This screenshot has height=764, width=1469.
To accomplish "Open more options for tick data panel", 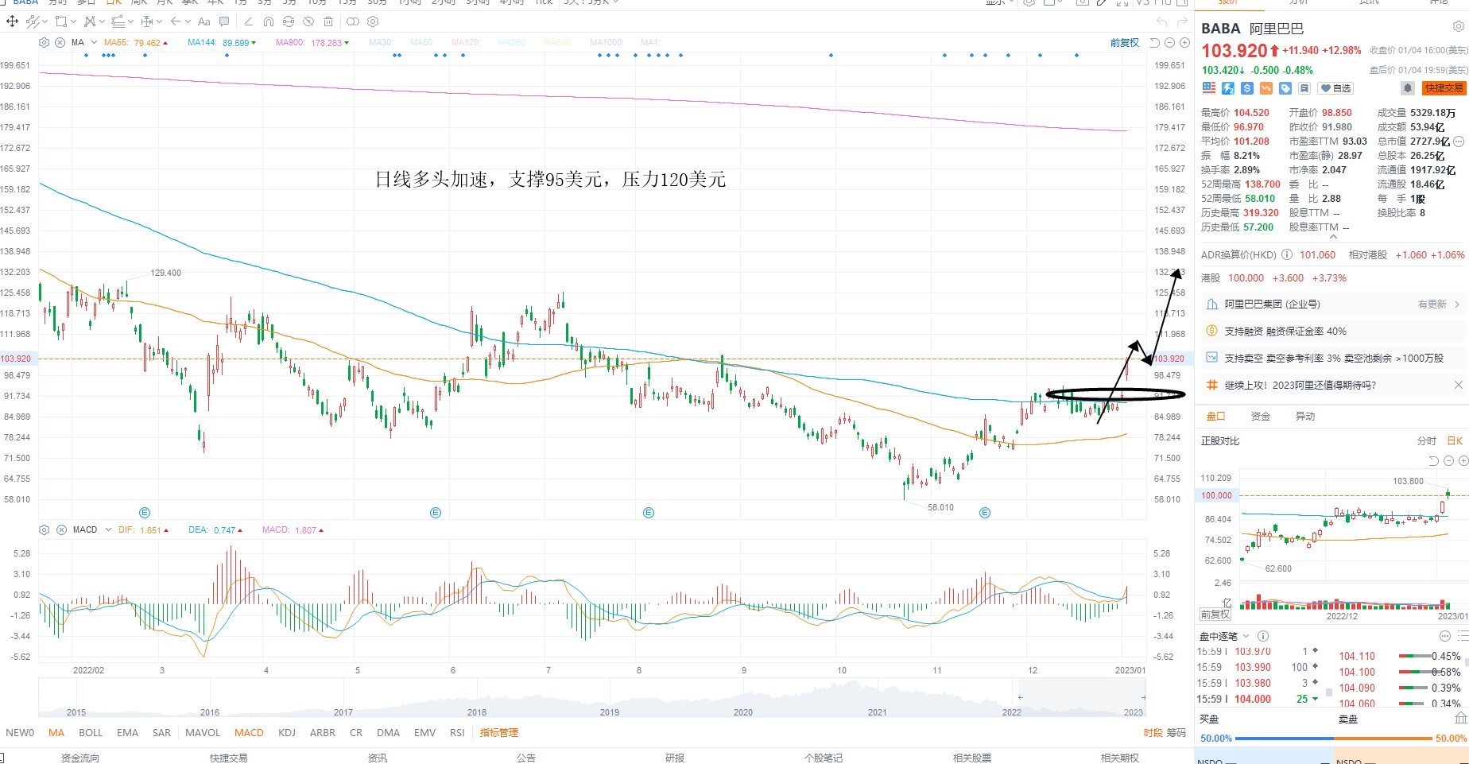I will pos(1445,636).
